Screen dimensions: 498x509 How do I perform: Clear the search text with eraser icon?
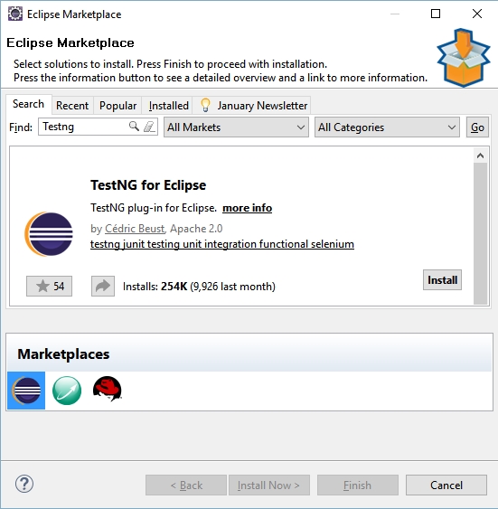coord(149,127)
